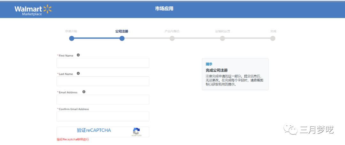345x145 pixels.
Task: Click the Confirm Email Address field
Action: [x=103, y=116]
